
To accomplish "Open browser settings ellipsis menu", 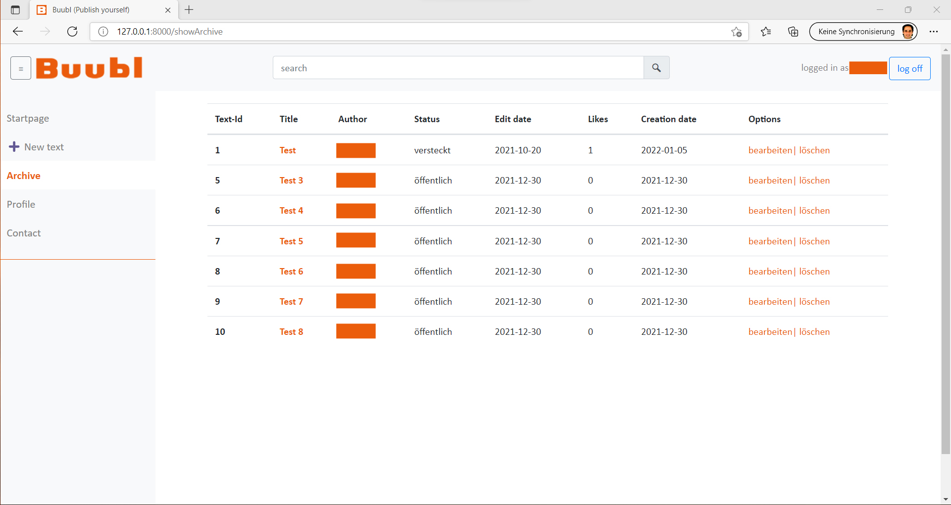I will (x=934, y=32).
